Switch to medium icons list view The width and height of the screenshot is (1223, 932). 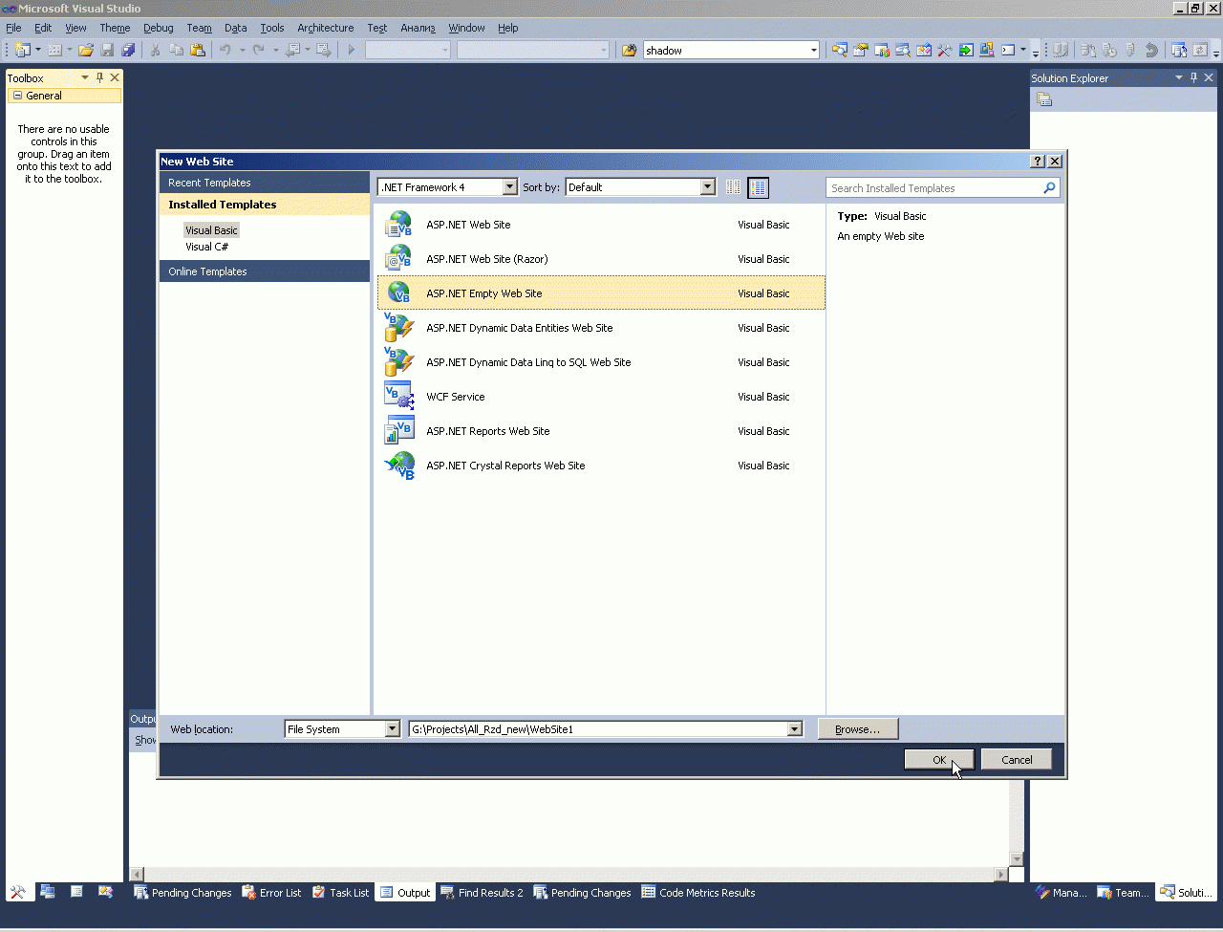(x=758, y=187)
